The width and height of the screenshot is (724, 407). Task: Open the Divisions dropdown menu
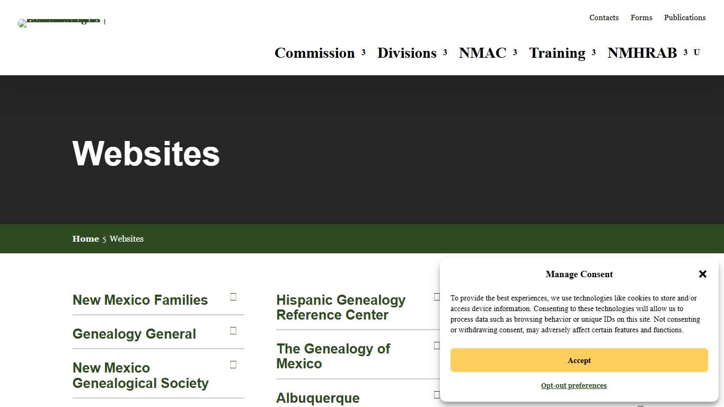coord(407,52)
